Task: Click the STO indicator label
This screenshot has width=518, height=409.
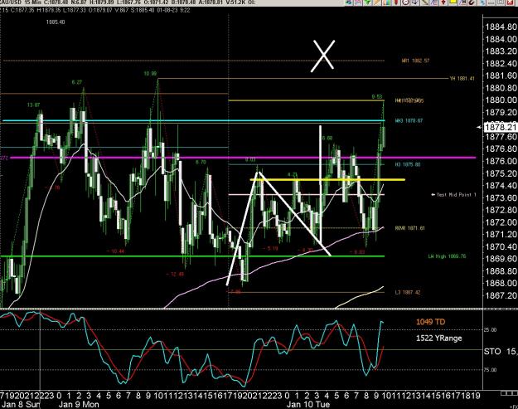Action: (x=492, y=352)
